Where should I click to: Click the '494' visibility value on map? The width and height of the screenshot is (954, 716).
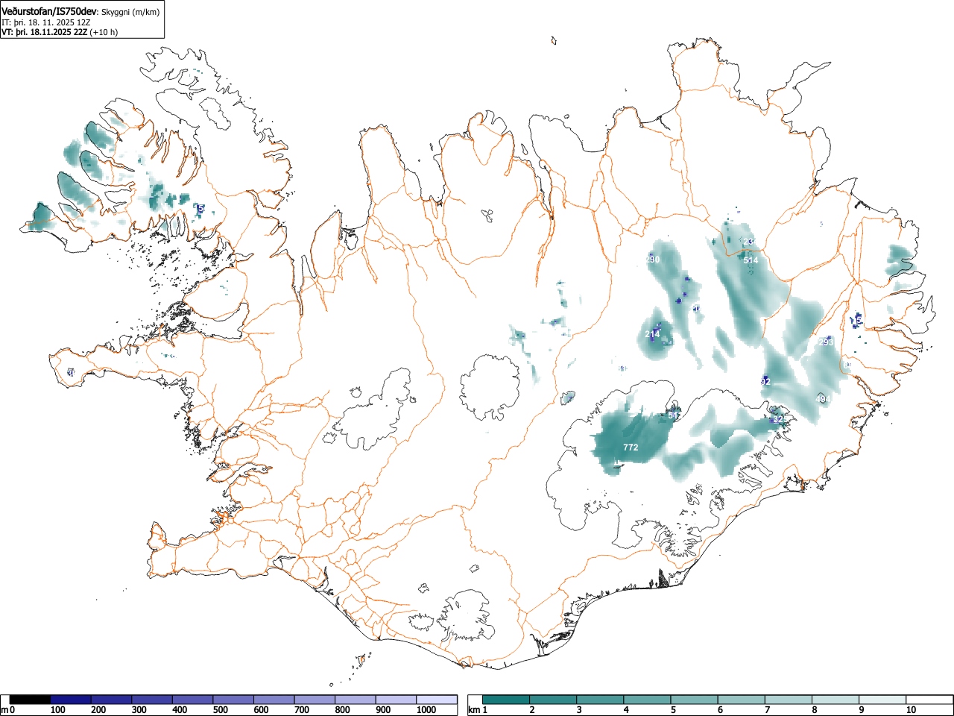click(x=823, y=399)
